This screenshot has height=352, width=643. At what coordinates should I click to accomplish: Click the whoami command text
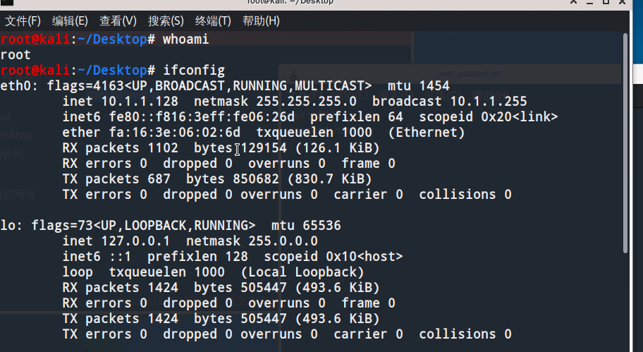(x=185, y=40)
